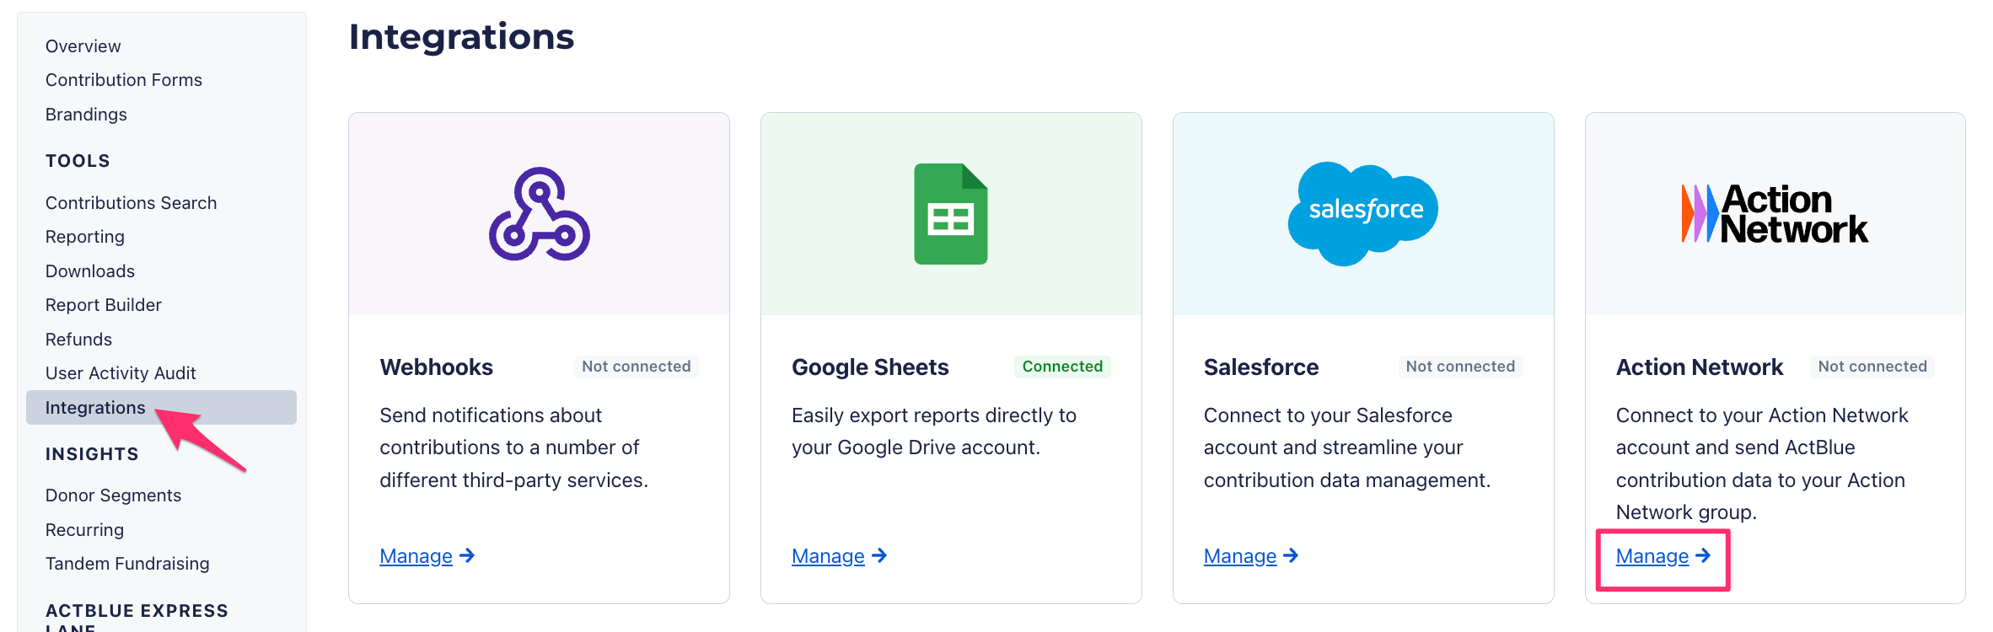
Task: Go to Overview in sidebar
Action: coord(83,46)
